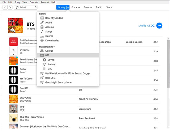The width and height of the screenshot is (170, 131).
Task: Click the Genres guitars icon
Action: coord(42,36)
